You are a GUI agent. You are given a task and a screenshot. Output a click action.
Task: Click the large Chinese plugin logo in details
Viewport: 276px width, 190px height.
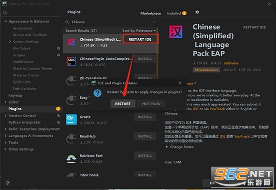[175, 32]
